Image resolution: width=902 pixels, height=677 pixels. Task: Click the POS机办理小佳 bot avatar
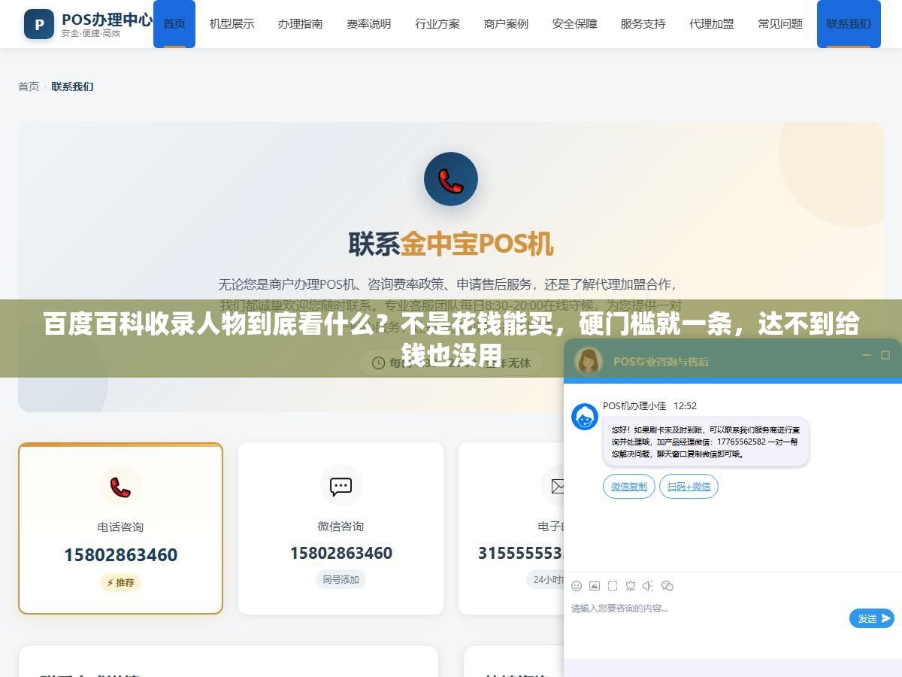click(x=585, y=417)
